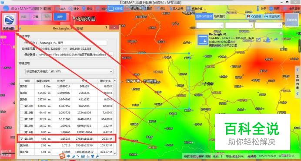Switch to the 混合 tab beside 高程
The width and height of the screenshot is (301, 161).
(47, 17)
